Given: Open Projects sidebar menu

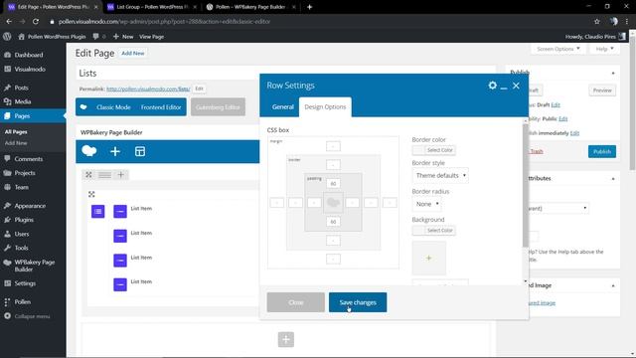Looking at the screenshot, I should click(25, 173).
